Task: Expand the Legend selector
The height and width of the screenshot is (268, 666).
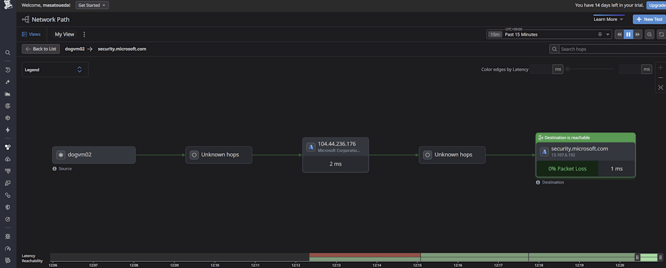Action: point(55,69)
